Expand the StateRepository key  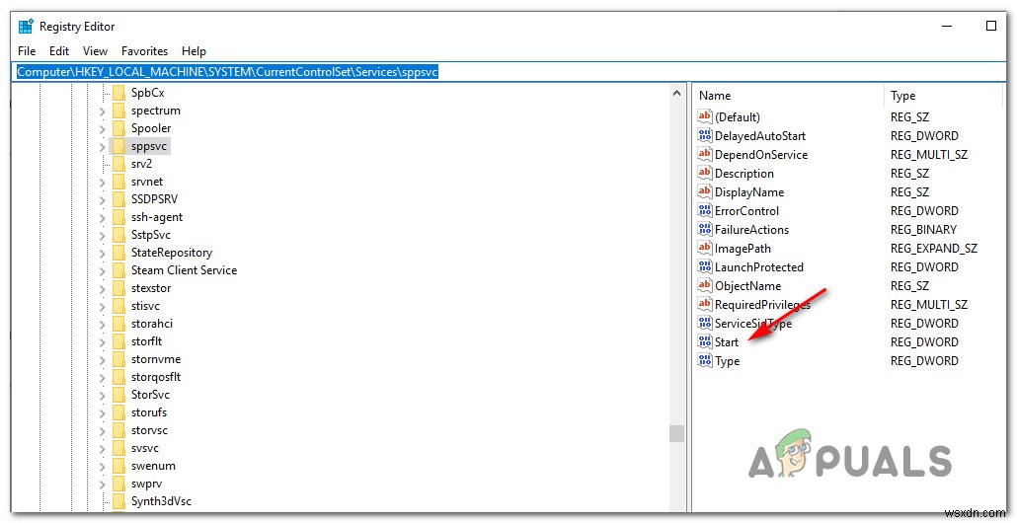click(x=103, y=254)
